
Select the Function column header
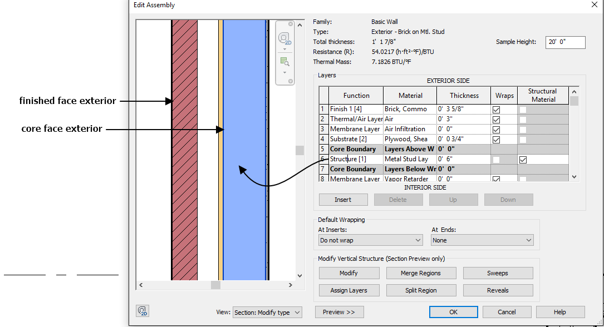tap(356, 96)
